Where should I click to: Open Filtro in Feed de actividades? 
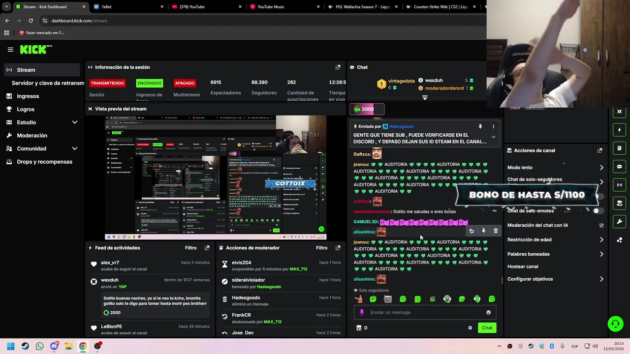(x=190, y=248)
